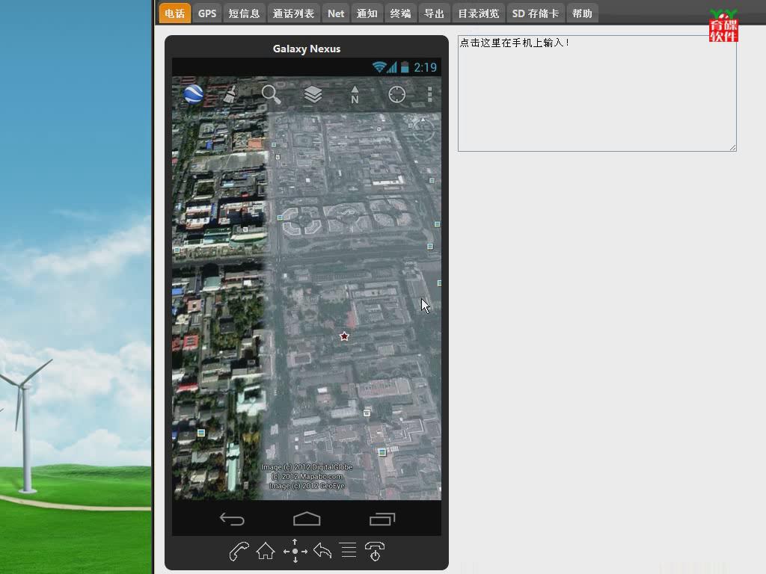Click the Galaxy Nexus device title

click(x=307, y=49)
